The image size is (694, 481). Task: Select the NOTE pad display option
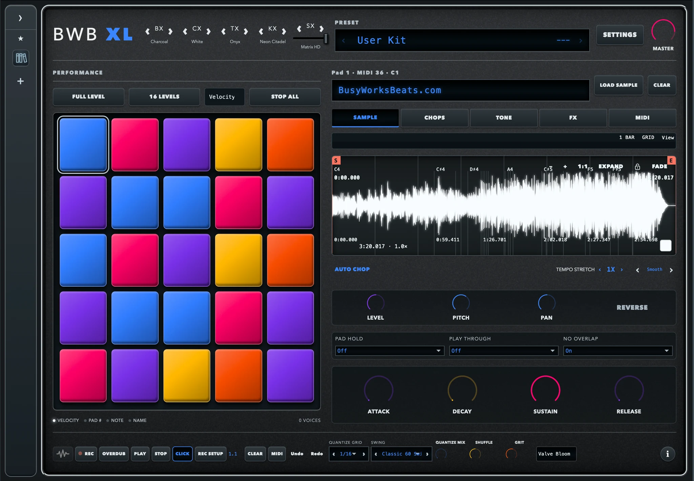click(x=115, y=420)
